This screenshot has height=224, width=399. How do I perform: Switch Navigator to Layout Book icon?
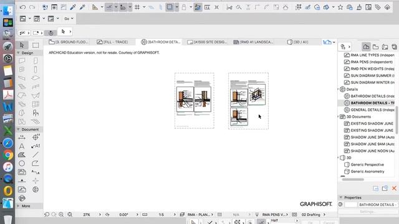coord(385,47)
